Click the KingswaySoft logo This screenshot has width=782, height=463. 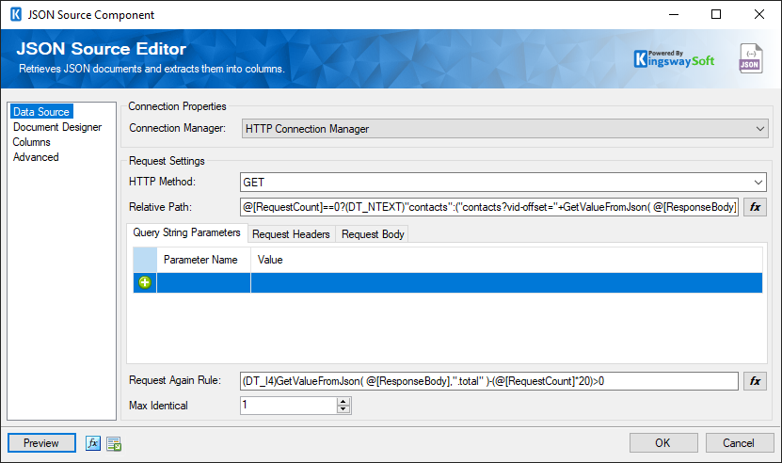pos(674,58)
